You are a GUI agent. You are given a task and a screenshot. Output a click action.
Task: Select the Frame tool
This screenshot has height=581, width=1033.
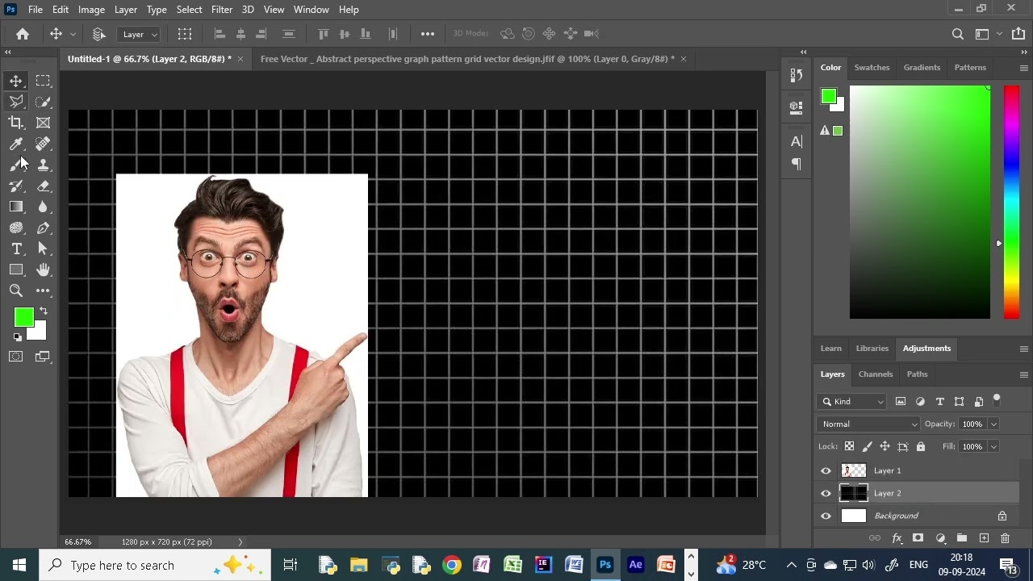[44, 123]
